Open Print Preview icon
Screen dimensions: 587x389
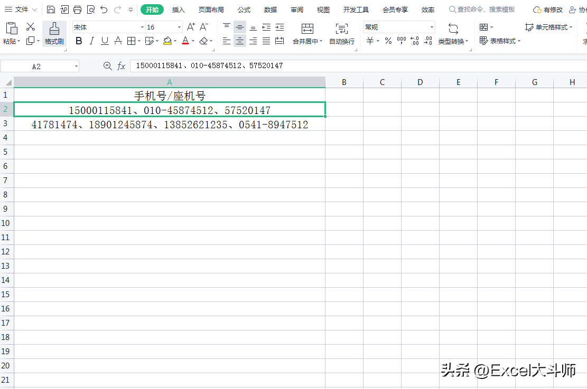click(90, 10)
